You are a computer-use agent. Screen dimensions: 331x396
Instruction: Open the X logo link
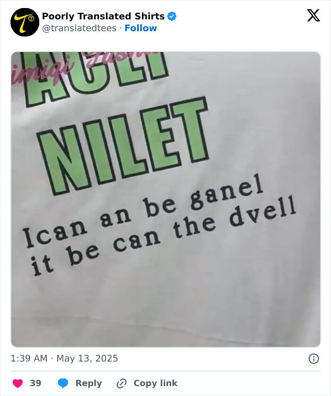pyautogui.click(x=313, y=16)
